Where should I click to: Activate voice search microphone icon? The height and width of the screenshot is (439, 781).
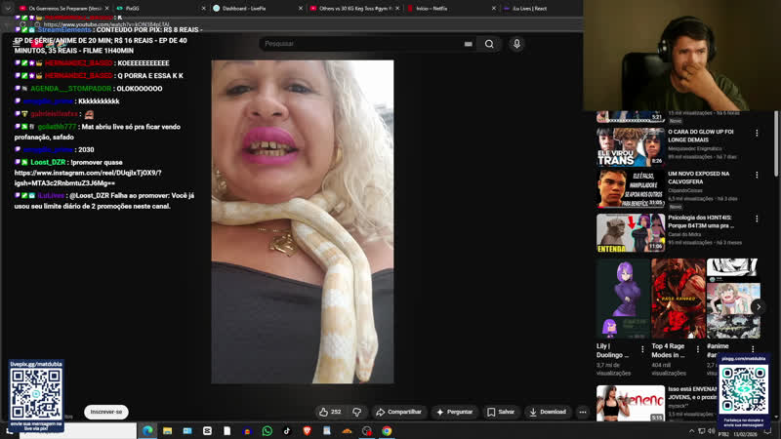[x=516, y=44]
